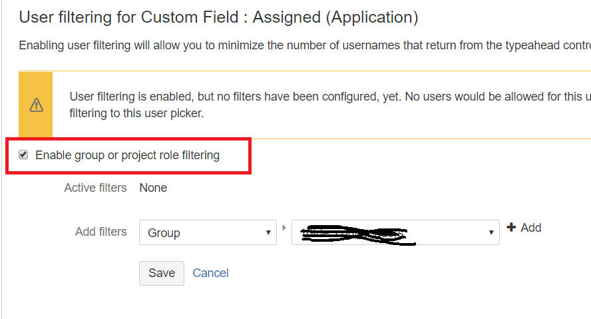
Task: Click the caret on the group name selector
Action: click(x=491, y=233)
